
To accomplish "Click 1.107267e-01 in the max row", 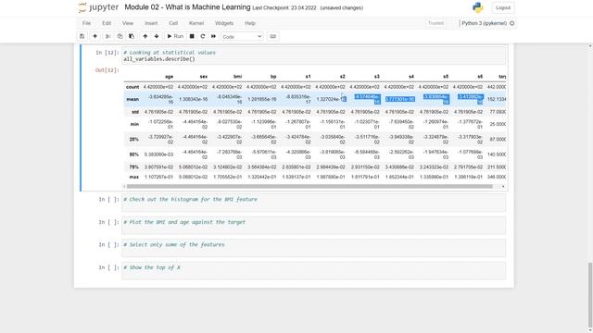I will point(158,177).
